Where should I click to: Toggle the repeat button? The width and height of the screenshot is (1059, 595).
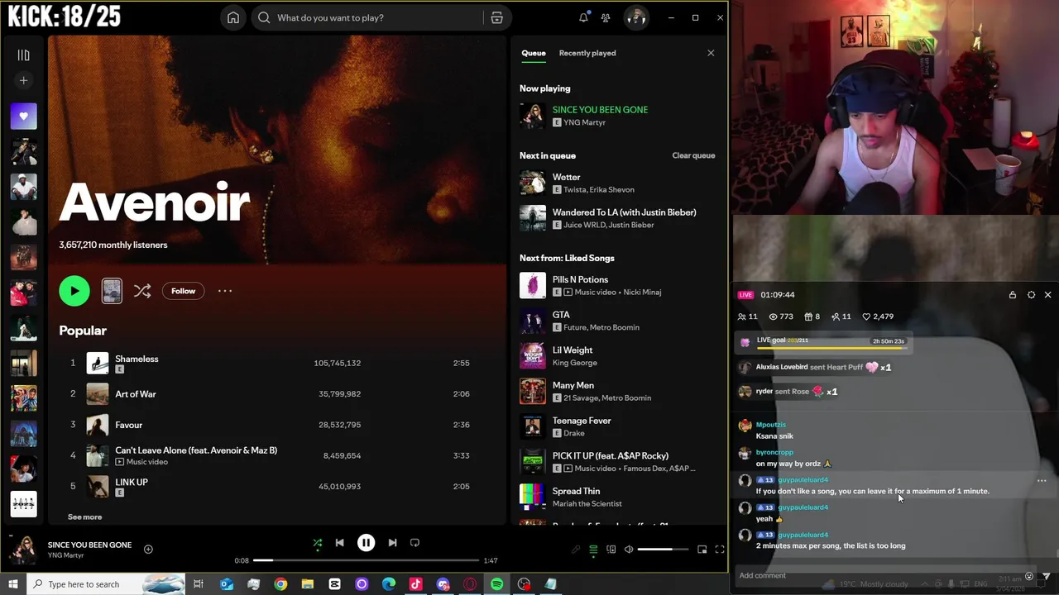(x=414, y=543)
